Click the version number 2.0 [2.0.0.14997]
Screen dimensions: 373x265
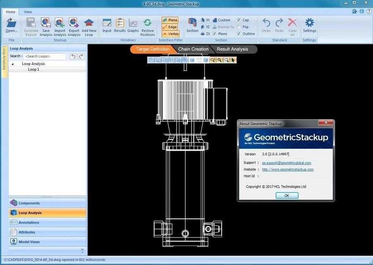[x=275, y=154]
